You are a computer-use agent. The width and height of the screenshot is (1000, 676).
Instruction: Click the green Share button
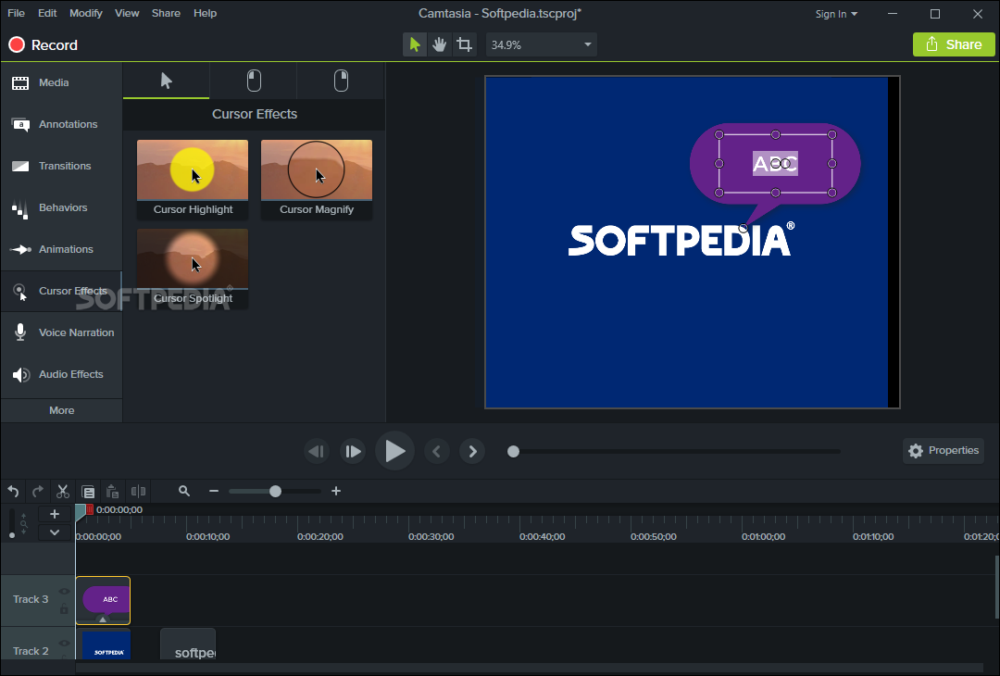click(x=954, y=44)
